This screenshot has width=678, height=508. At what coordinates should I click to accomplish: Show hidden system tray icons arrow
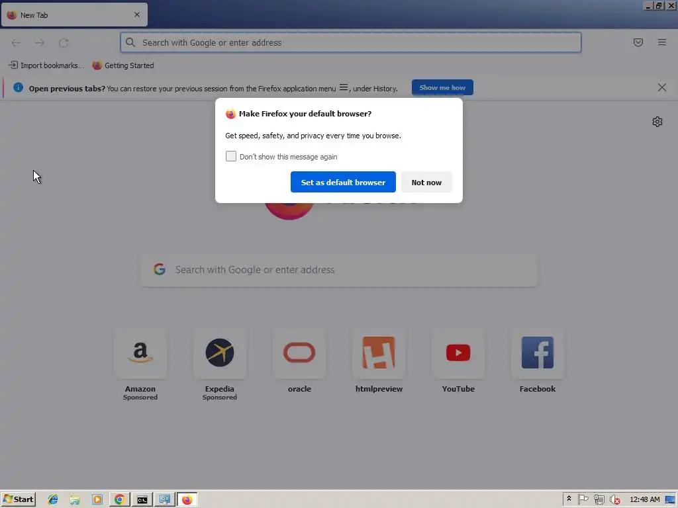(x=569, y=499)
